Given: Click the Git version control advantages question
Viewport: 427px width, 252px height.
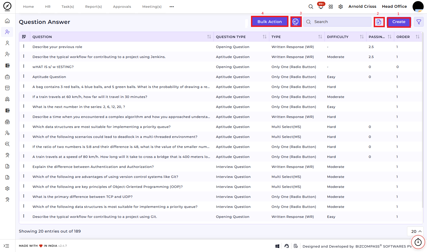Looking at the screenshot, I should [x=105, y=177].
